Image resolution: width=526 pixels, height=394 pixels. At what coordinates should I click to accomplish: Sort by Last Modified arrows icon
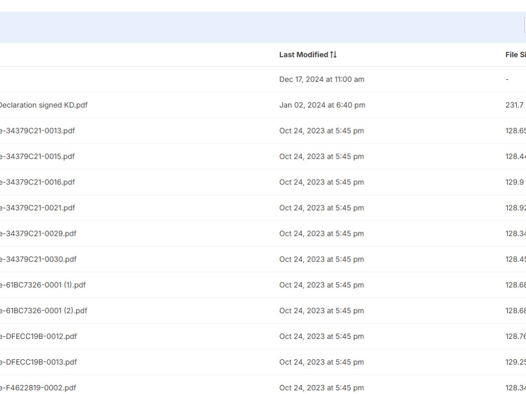[x=333, y=55]
